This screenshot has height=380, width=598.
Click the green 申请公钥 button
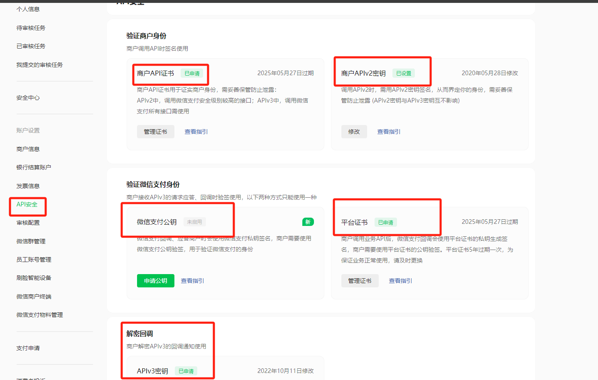[156, 281]
